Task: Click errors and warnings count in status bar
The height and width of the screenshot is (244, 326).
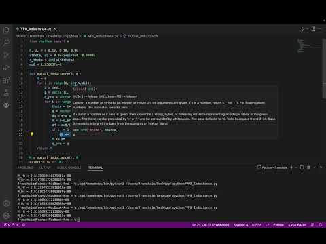Action: tap(11, 225)
